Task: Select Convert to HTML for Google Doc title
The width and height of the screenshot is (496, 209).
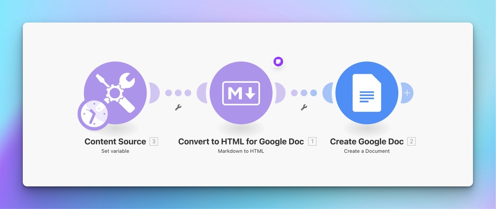Action: (x=241, y=141)
